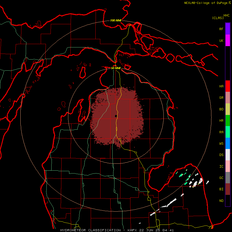Viewport: 232px width, 232px height.
Task: Click the RF purple legend swatch
Action: point(228,29)
